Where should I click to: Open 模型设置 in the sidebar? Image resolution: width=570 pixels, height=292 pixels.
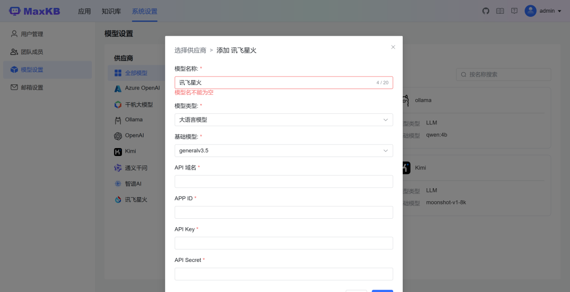pyautogui.click(x=47, y=70)
